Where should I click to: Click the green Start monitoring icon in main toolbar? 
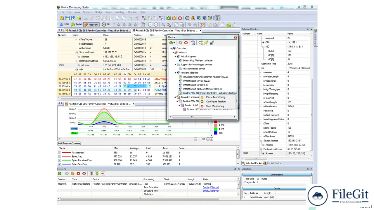click(x=169, y=18)
